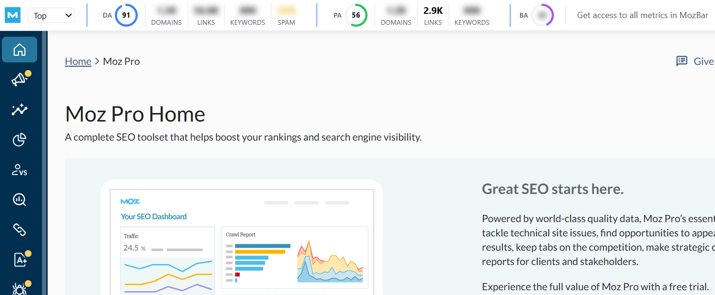Click Get access to all metrics in MozBar

[642, 15]
